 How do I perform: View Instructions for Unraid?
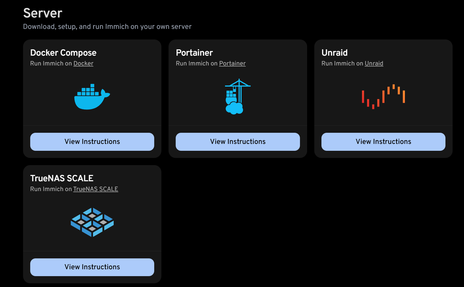point(383,142)
